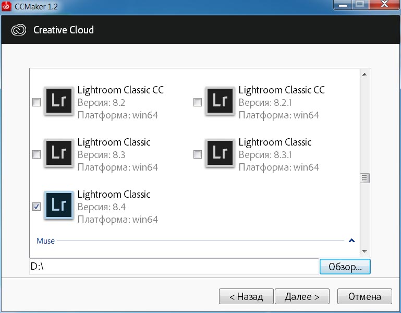Image resolution: width=401 pixels, height=313 pixels.
Task: Close the CCMaker 1.2 window
Action: 384,5
